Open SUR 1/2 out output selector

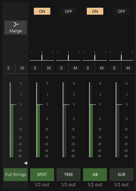121,185
